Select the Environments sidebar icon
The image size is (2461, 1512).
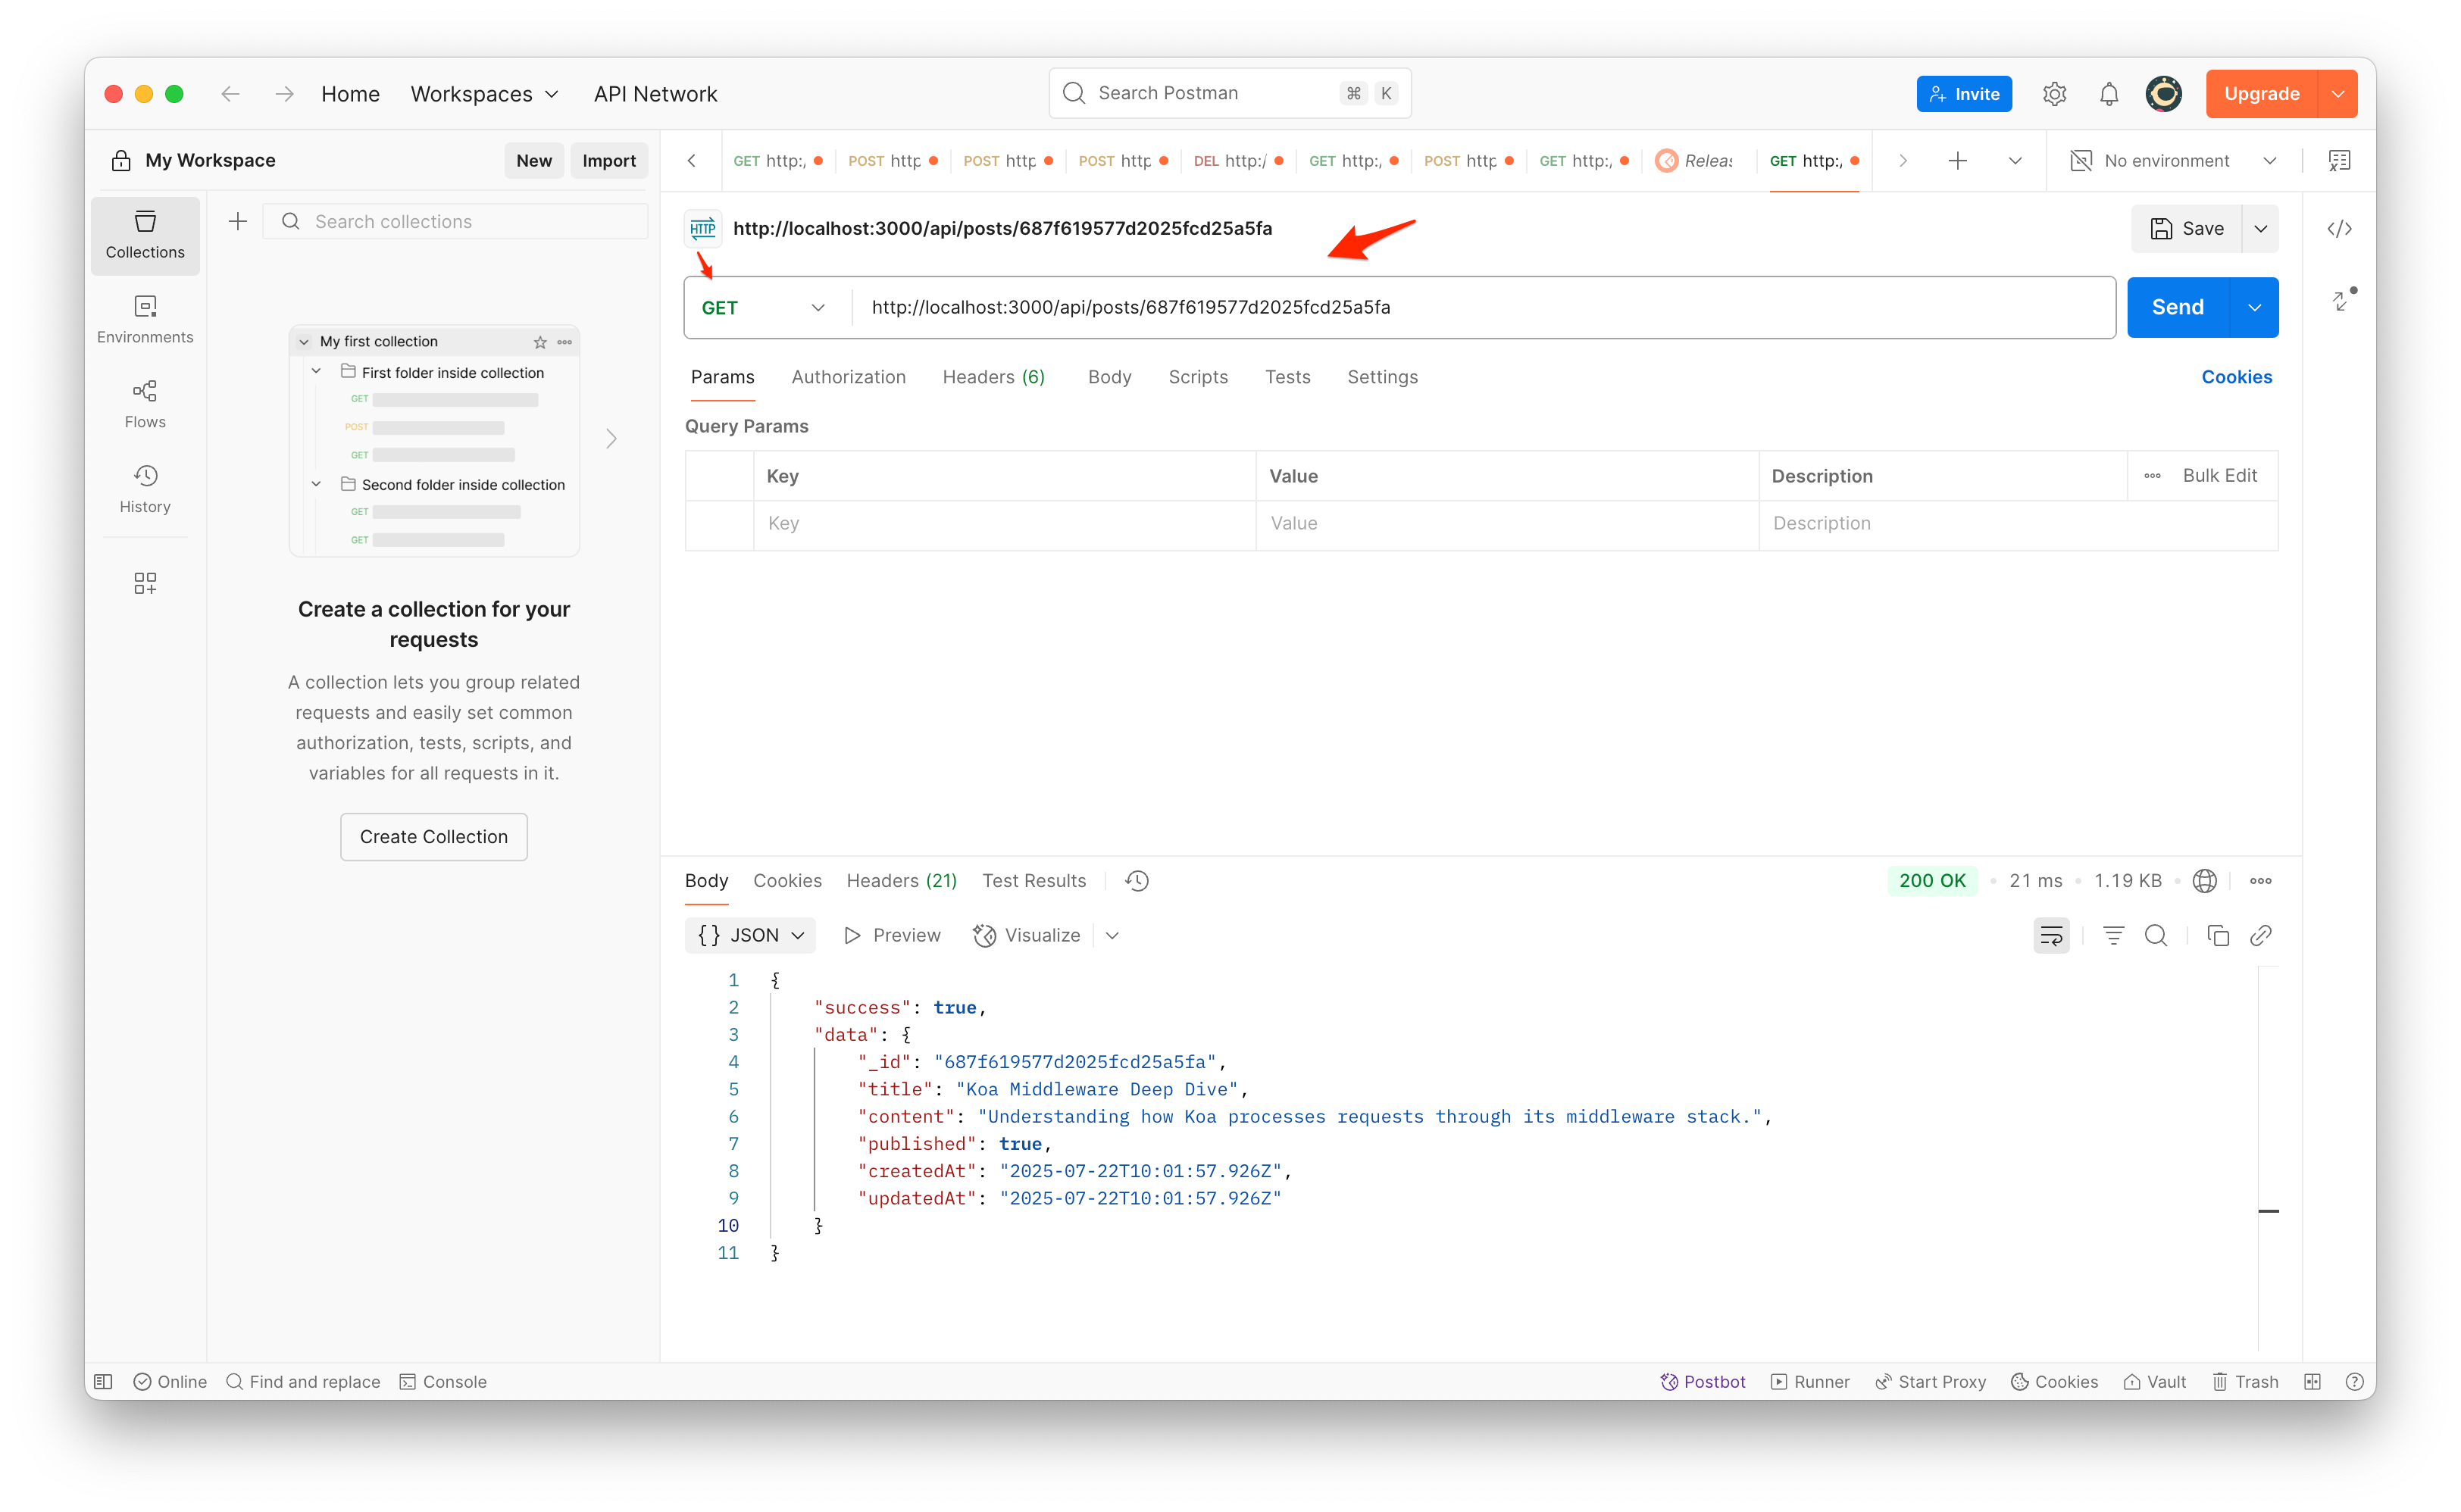click(144, 318)
